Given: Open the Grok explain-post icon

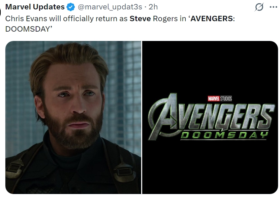Looking at the screenshot, I should (x=259, y=7).
